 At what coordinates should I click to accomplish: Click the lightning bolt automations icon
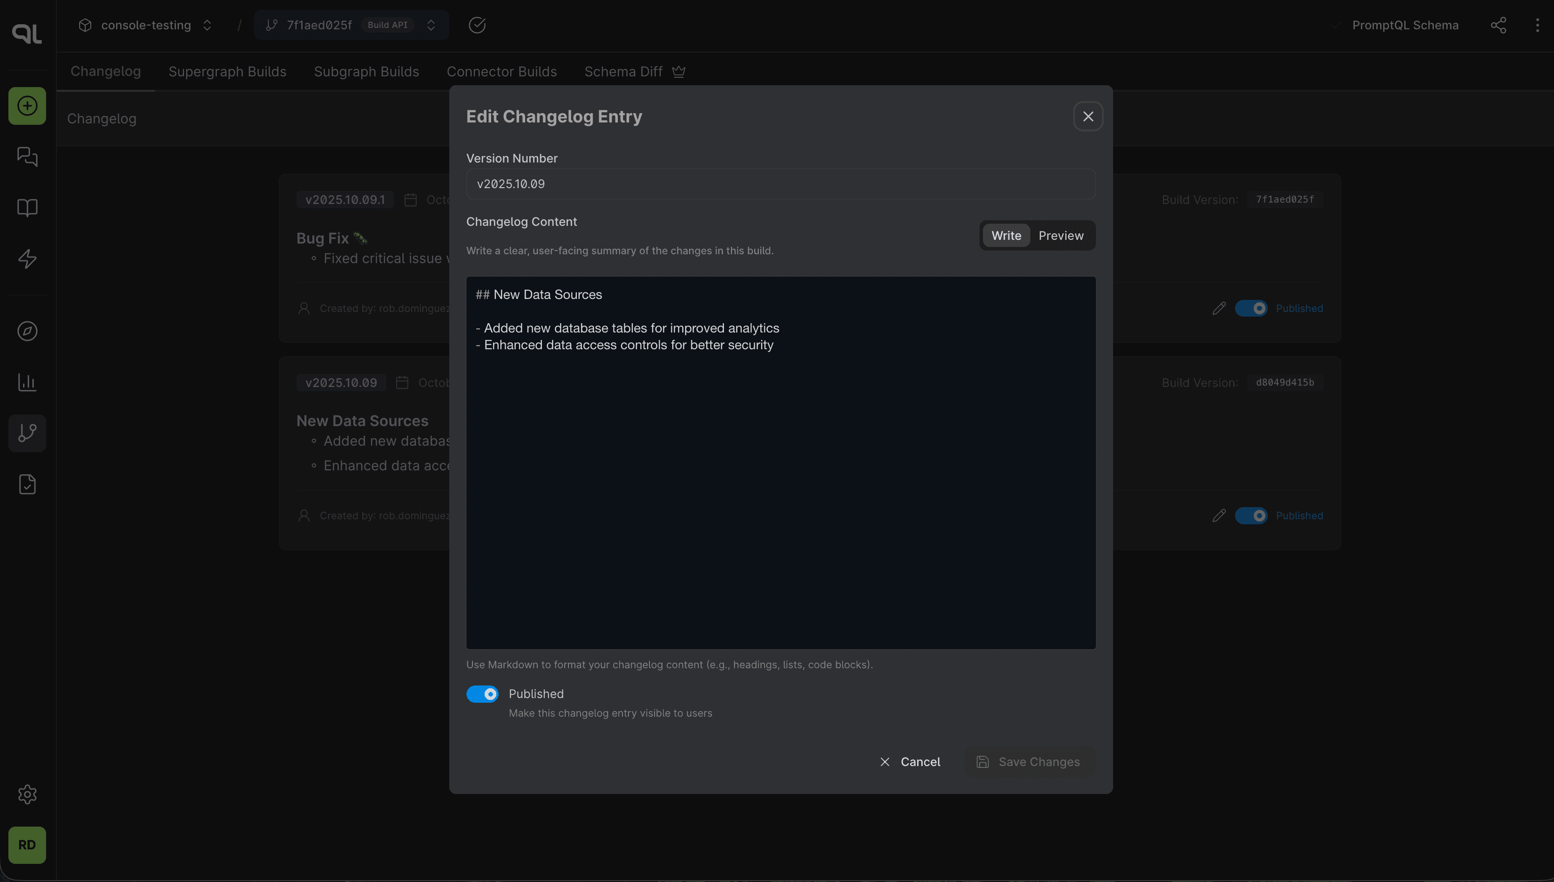pyautogui.click(x=27, y=258)
